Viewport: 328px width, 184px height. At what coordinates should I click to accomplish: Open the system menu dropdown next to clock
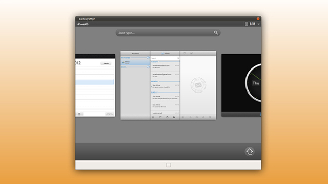click(x=258, y=24)
